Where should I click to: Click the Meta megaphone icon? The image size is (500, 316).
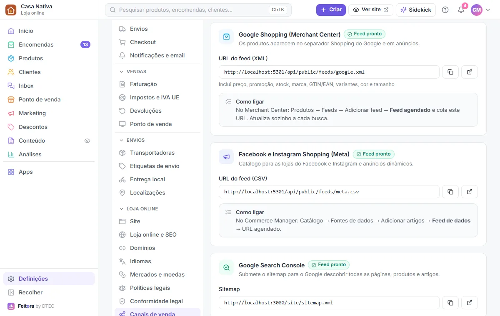click(x=226, y=157)
